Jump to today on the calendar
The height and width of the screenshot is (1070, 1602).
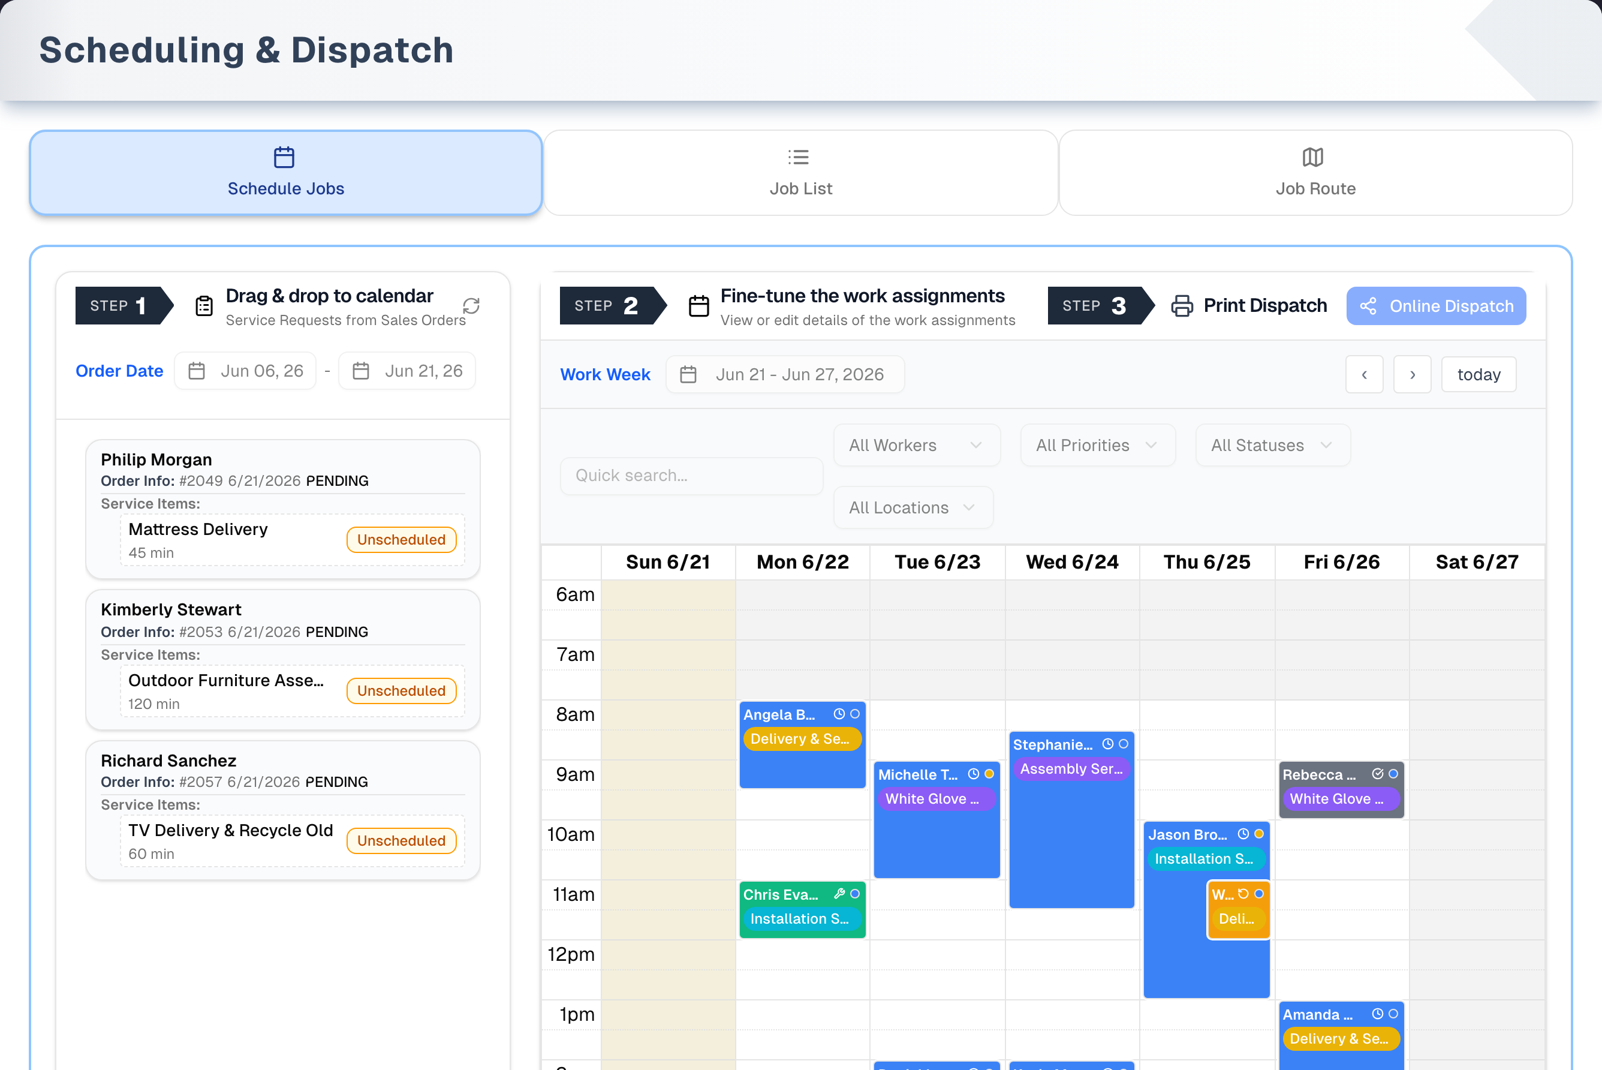tap(1478, 374)
